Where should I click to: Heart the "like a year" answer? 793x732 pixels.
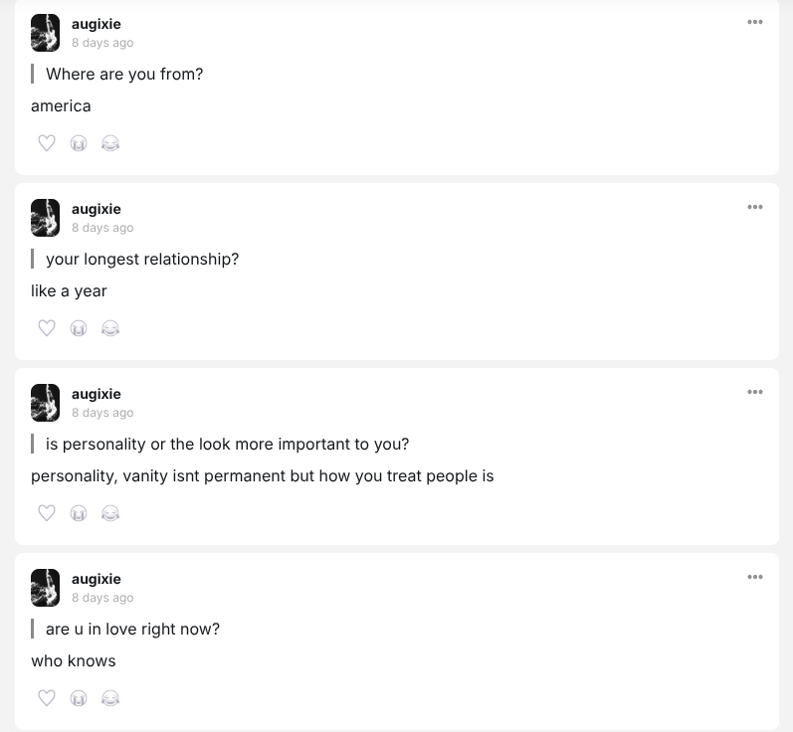click(x=47, y=328)
